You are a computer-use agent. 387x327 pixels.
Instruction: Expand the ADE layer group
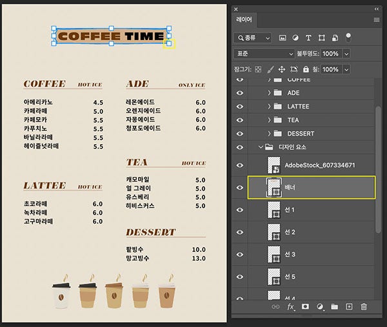click(269, 93)
